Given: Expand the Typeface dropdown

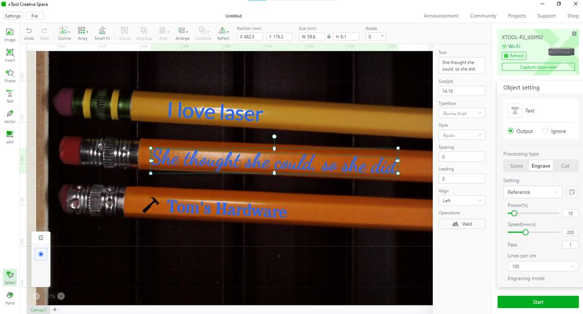Looking at the screenshot, I should [462, 113].
